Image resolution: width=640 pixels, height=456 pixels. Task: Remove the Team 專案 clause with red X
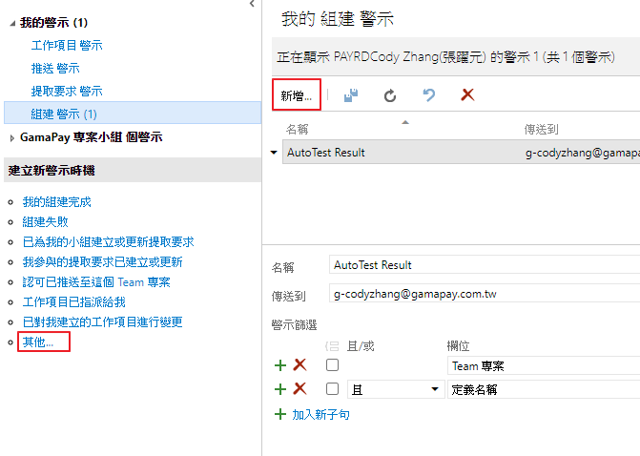pos(299,365)
